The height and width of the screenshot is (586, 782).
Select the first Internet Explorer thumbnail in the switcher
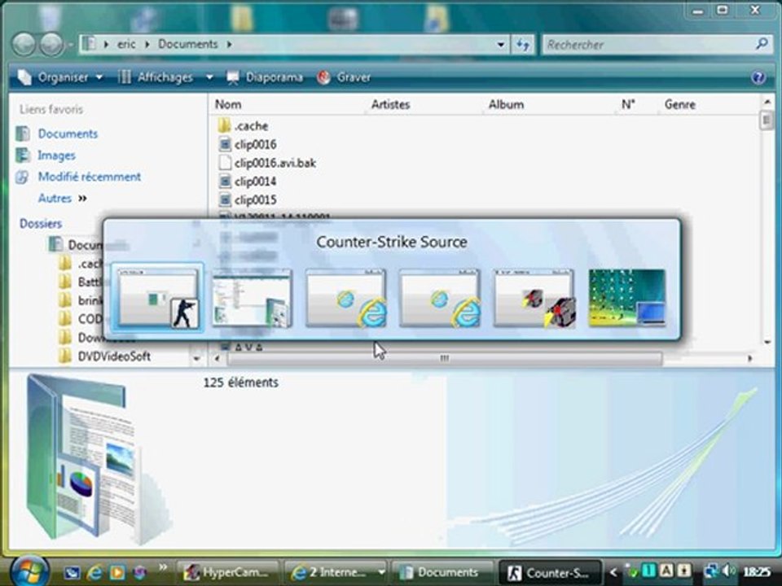pyautogui.click(x=346, y=298)
